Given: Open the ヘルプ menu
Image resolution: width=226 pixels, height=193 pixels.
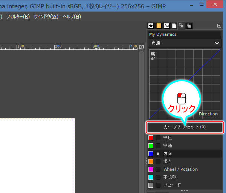Looking at the screenshot, I should (x=72, y=17).
